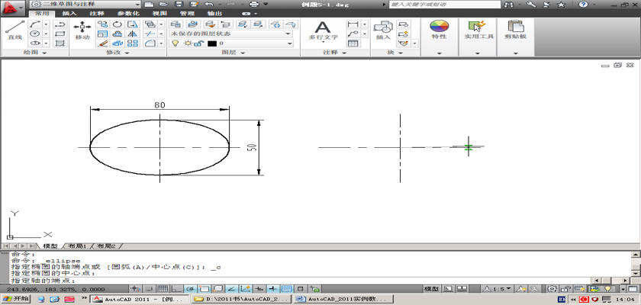Screen dimensions: 641x305
Task: Click the Rotate tool icon
Action: click(x=118, y=24)
